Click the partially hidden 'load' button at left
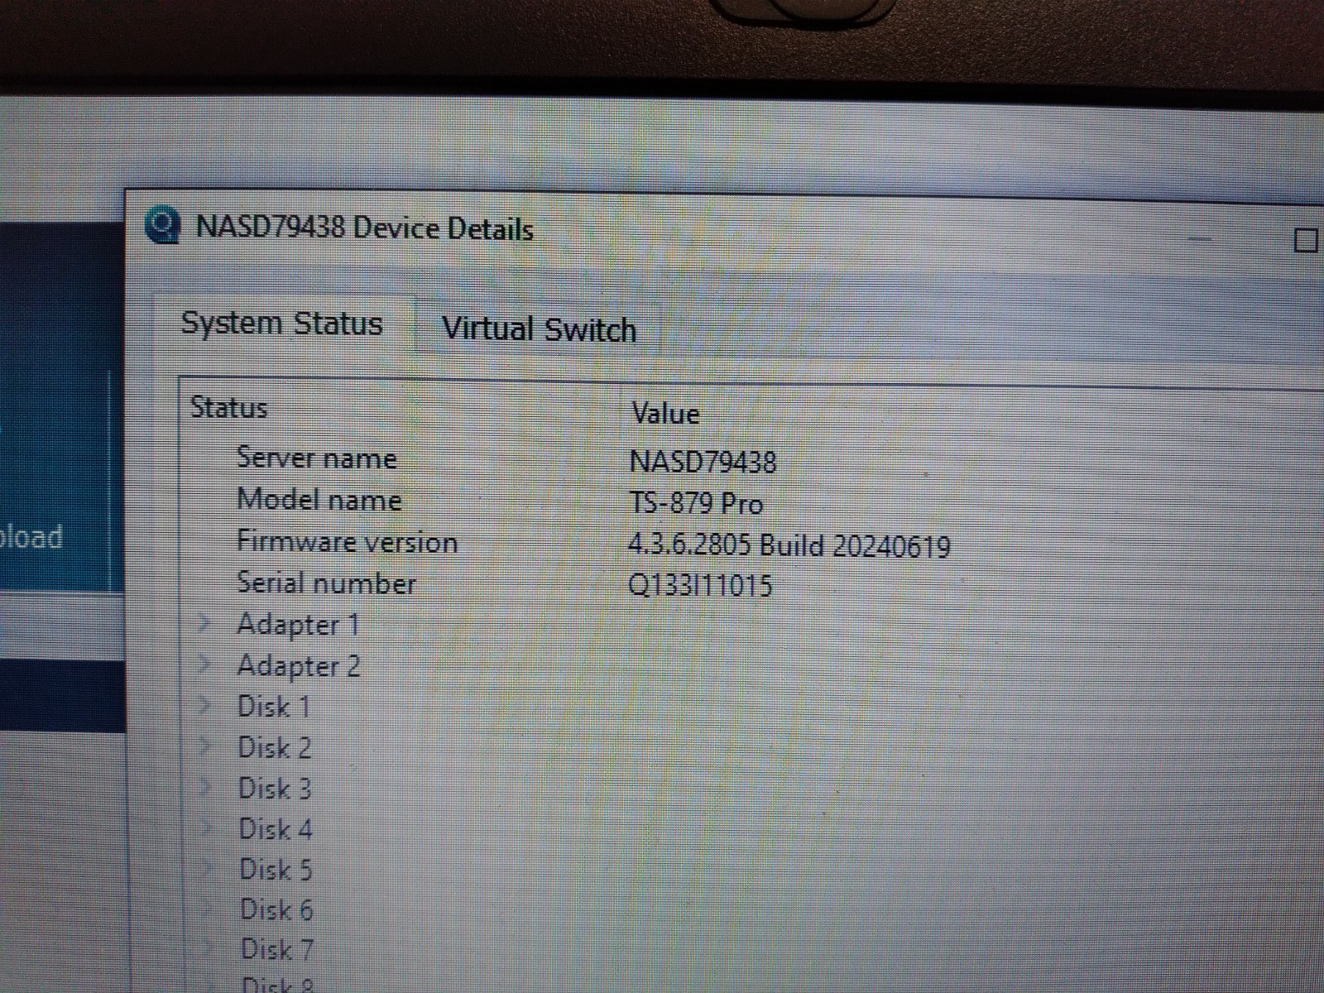This screenshot has width=1324, height=993. tap(33, 537)
